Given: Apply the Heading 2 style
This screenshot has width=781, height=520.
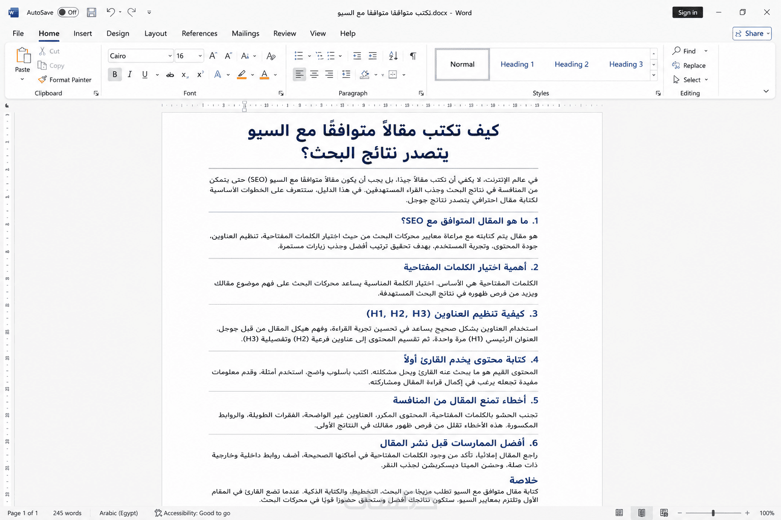Looking at the screenshot, I should (572, 64).
